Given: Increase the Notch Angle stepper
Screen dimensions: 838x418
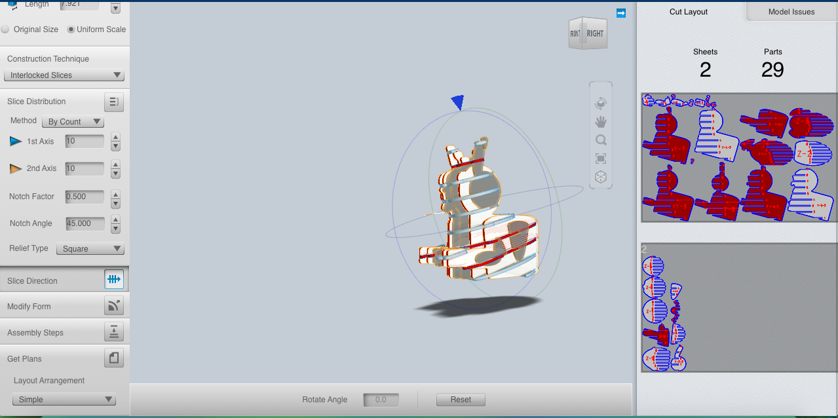Looking at the screenshot, I should point(115,219).
